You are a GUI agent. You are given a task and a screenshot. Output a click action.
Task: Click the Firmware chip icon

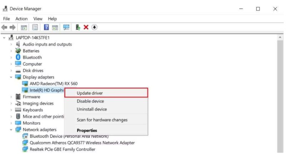(x=18, y=97)
